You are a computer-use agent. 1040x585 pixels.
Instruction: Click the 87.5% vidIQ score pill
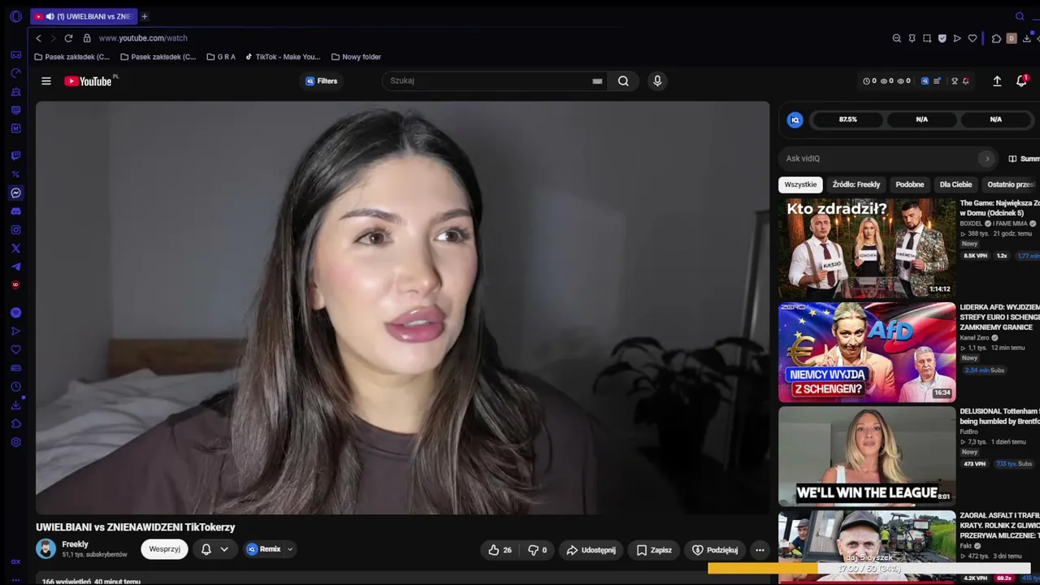tap(847, 119)
